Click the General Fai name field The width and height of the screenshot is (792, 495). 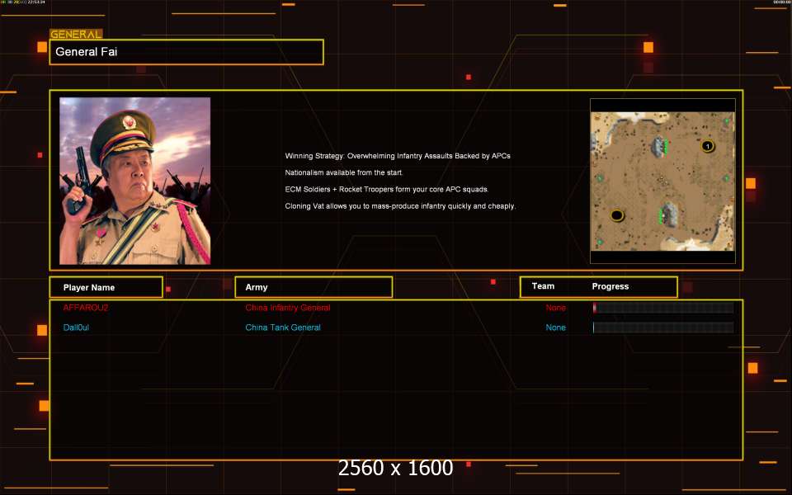tap(186, 52)
